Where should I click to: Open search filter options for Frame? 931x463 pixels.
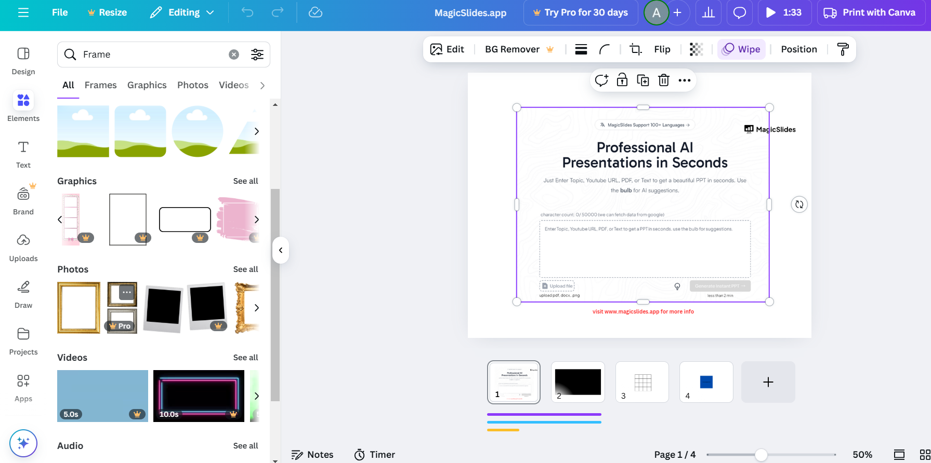[257, 55]
